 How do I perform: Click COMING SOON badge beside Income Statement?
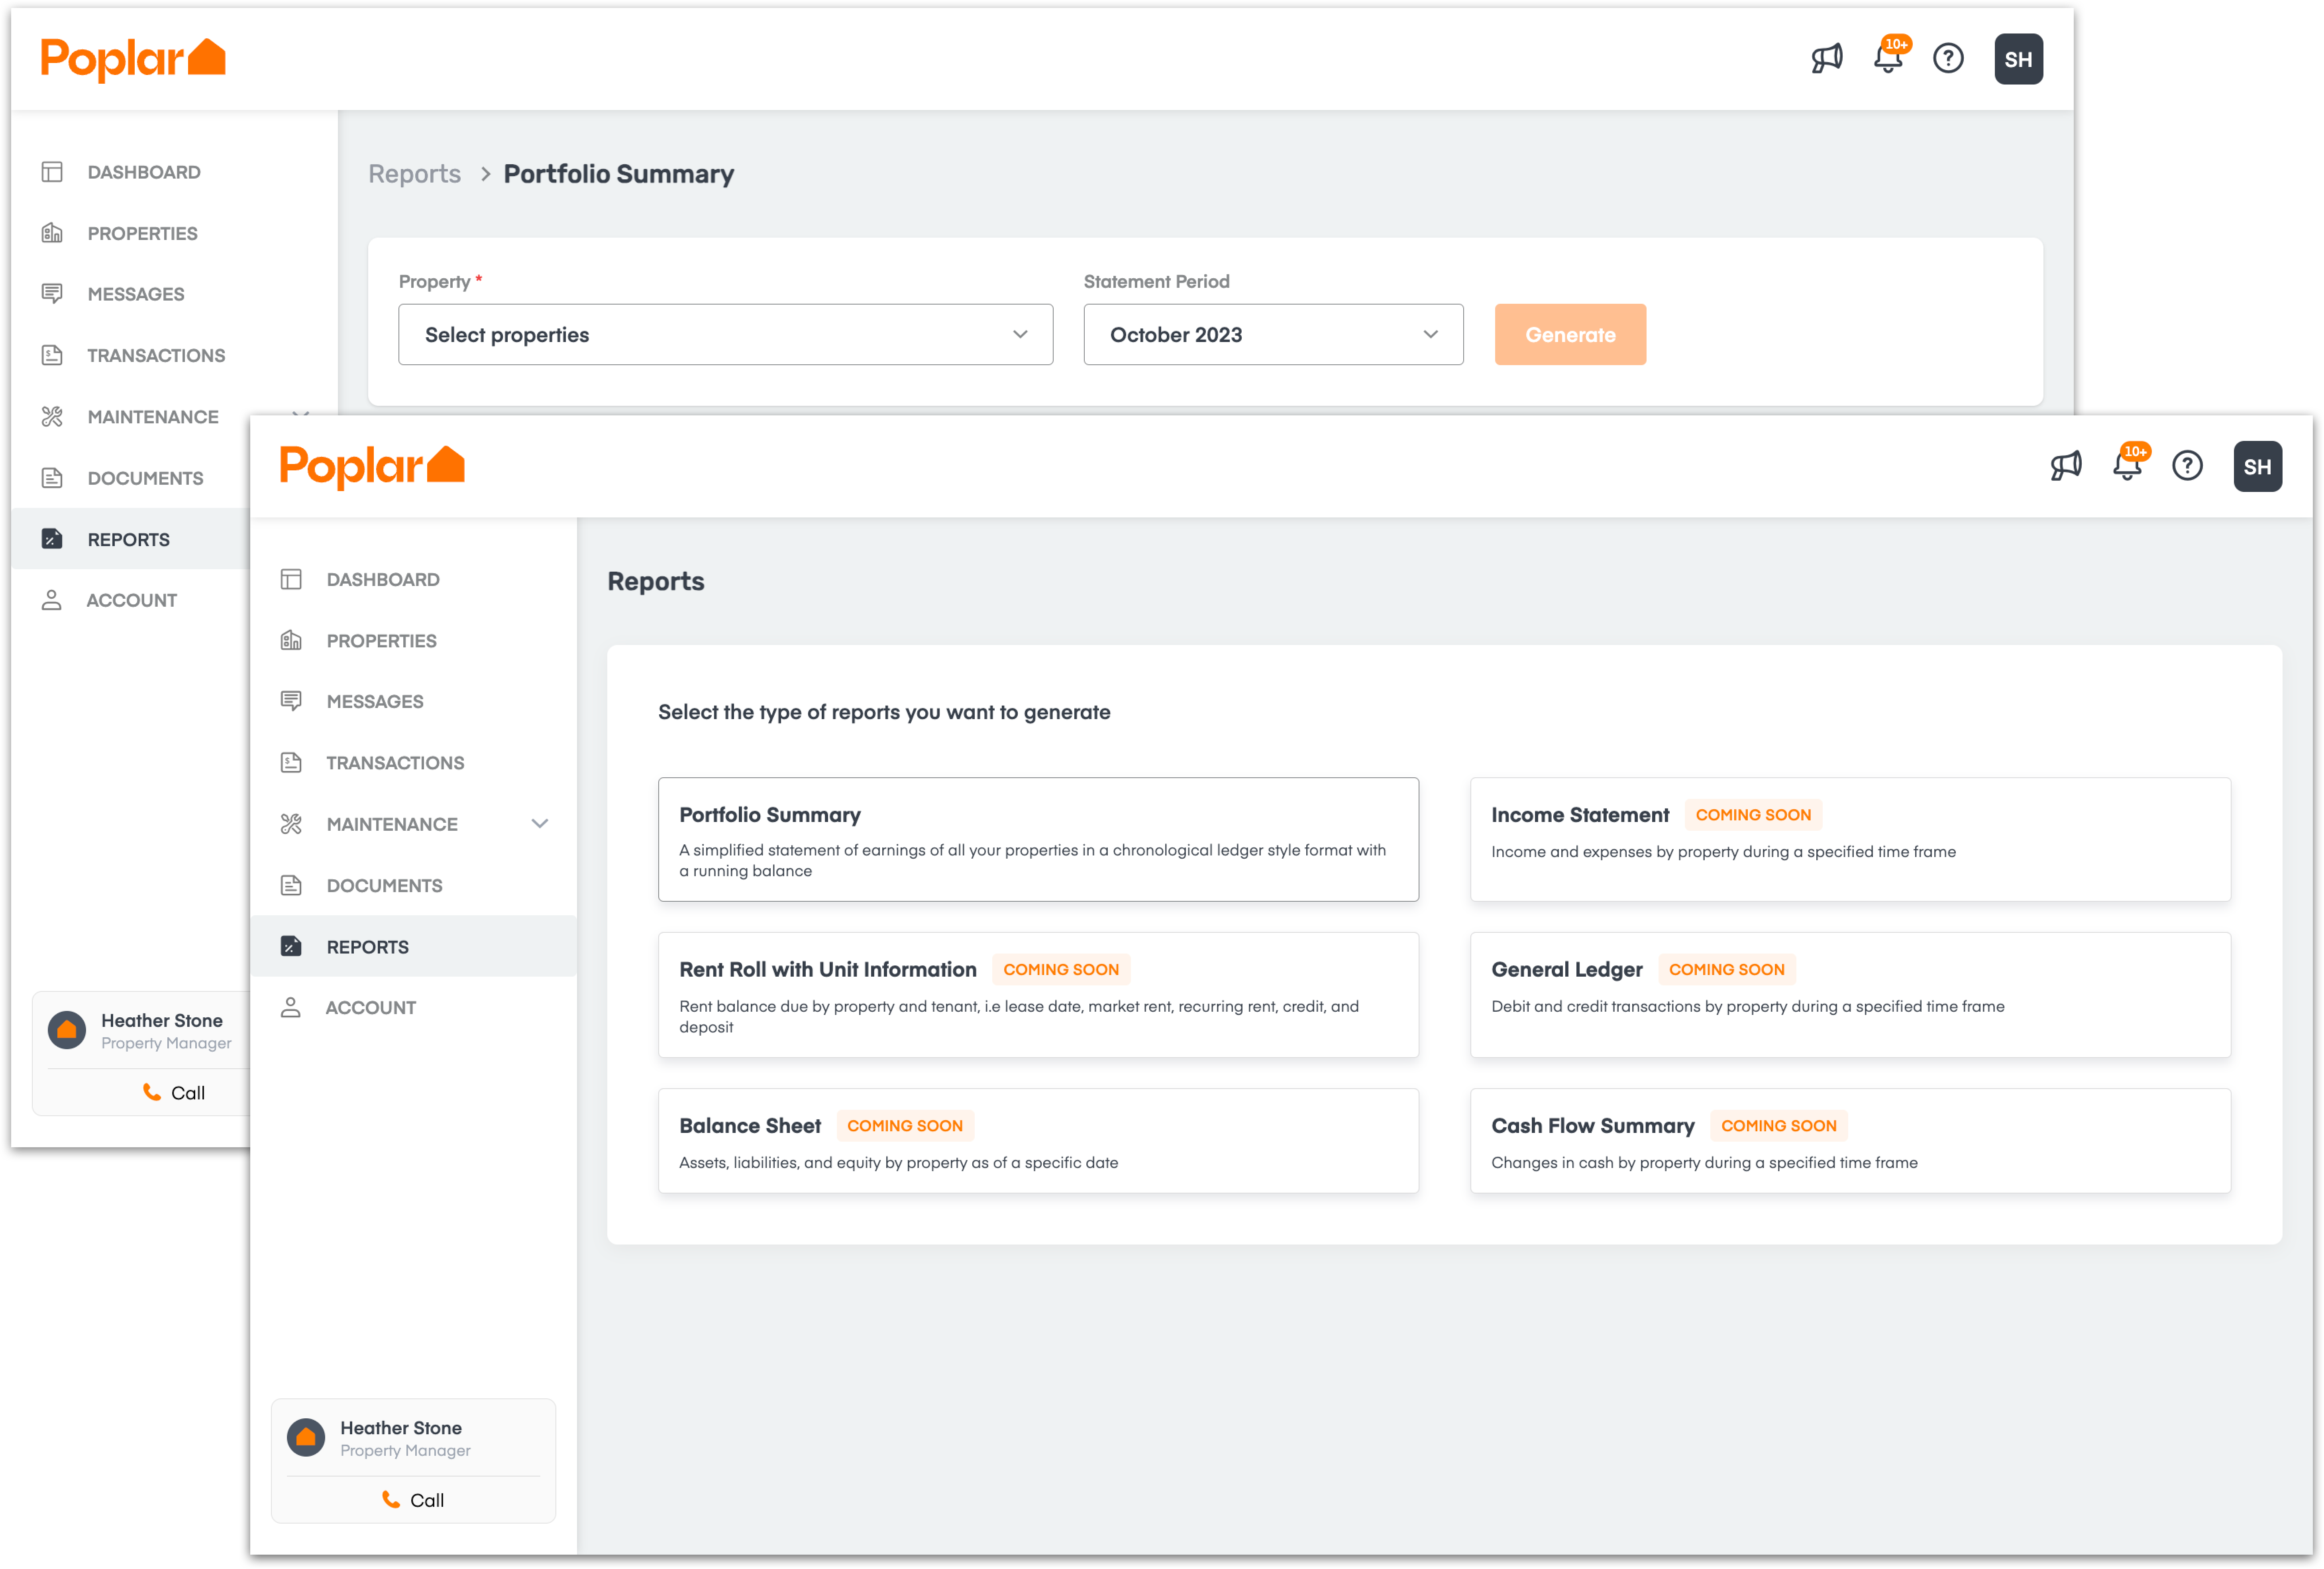[x=1753, y=814]
